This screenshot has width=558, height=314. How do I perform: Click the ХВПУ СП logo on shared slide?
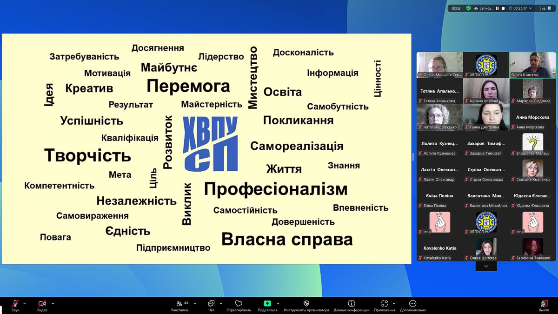point(210,144)
